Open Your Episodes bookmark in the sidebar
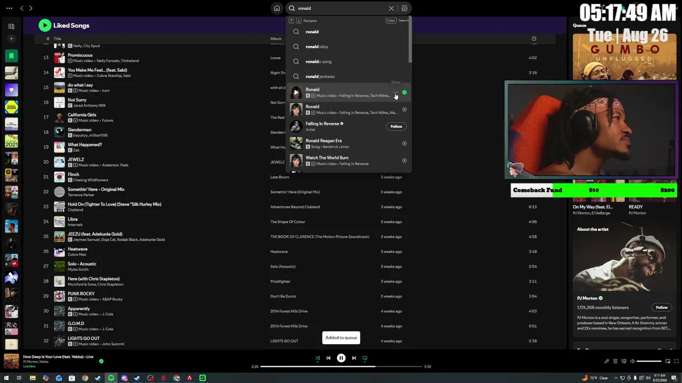This screenshot has height=383, width=682. point(11,55)
